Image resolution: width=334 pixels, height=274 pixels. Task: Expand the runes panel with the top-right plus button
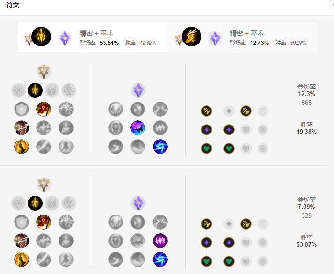[332, 5]
